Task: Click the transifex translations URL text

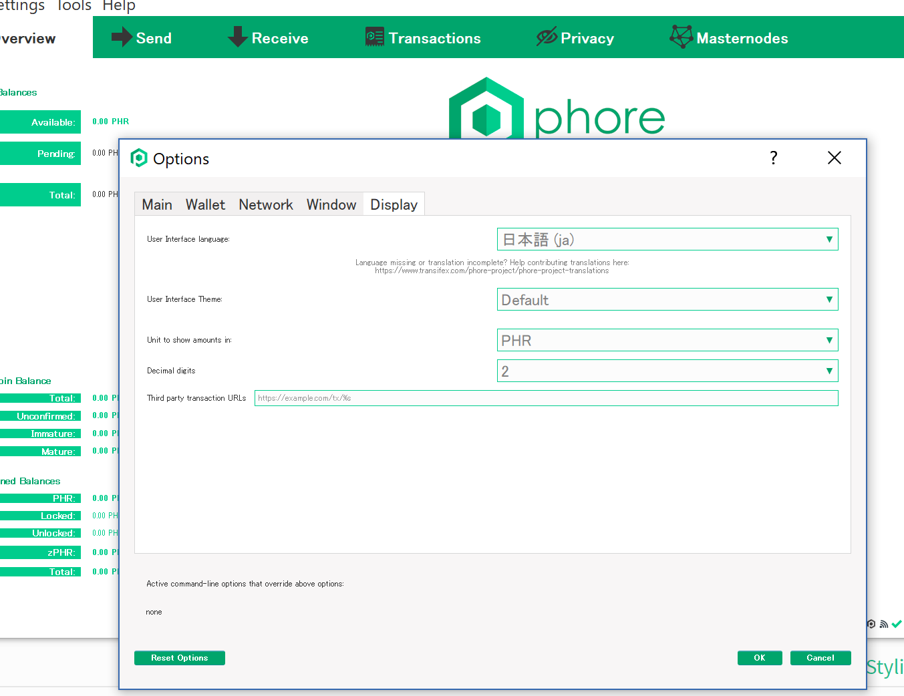Action: (492, 271)
